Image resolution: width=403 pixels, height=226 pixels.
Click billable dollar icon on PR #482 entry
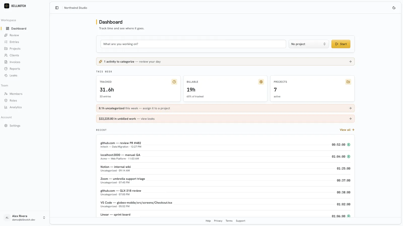[x=349, y=145]
